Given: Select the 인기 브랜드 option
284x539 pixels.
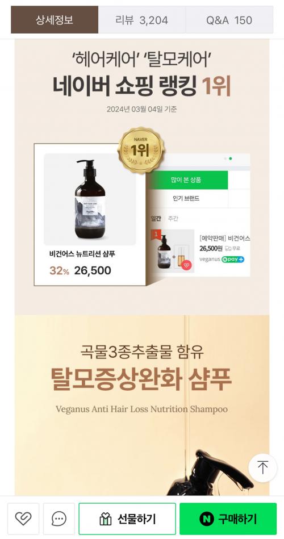Looking at the screenshot, I should click(x=186, y=198).
